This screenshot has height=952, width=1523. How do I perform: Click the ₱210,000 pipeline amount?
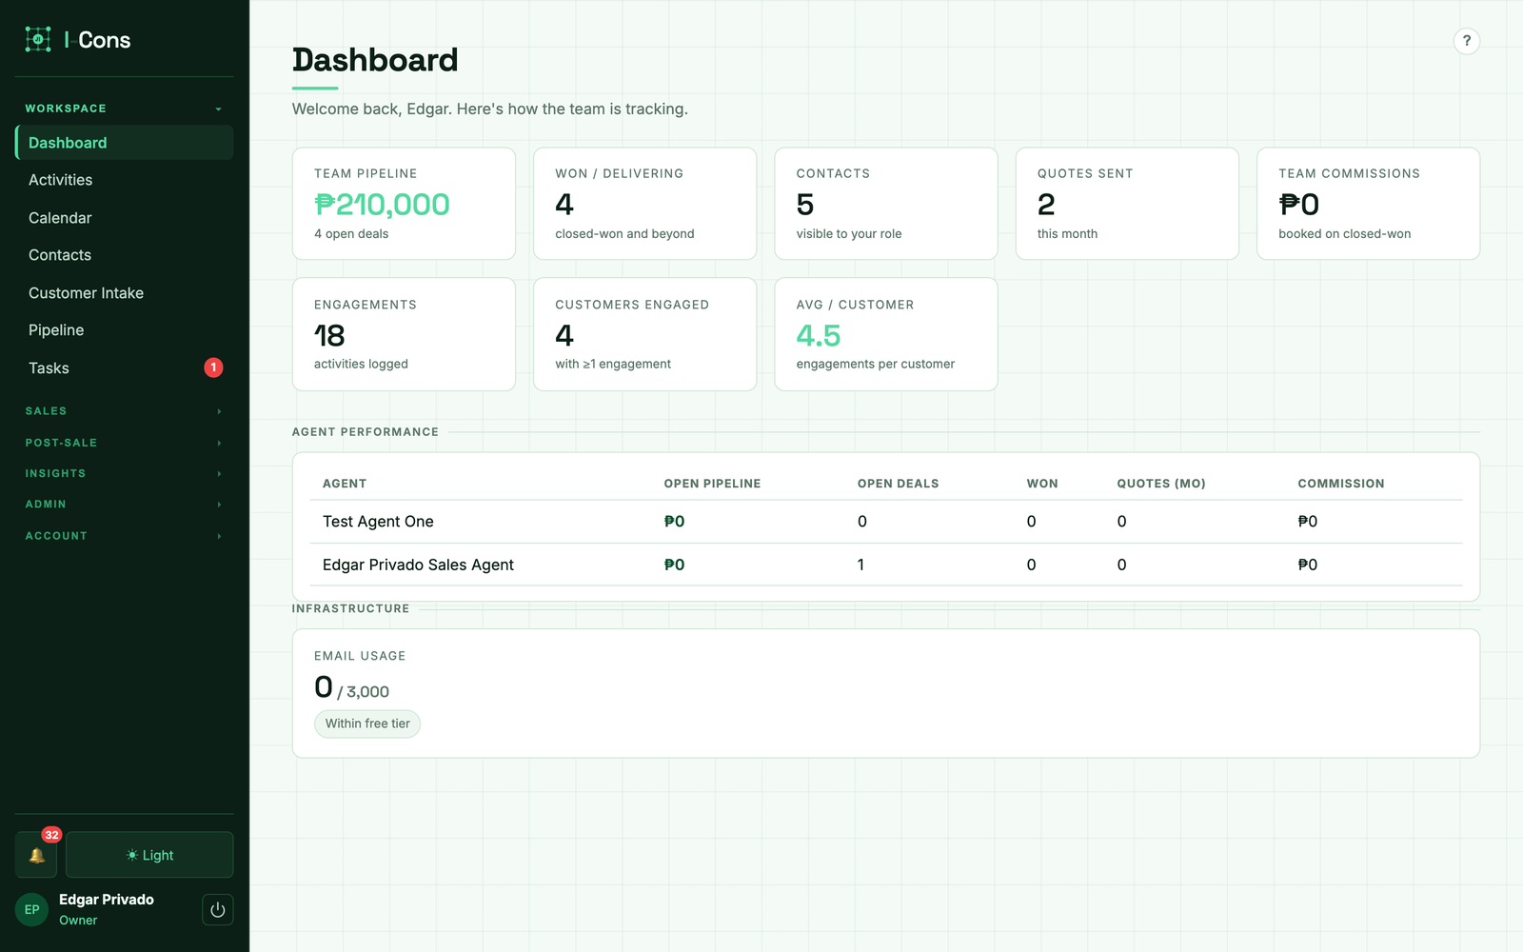pyautogui.click(x=382, y=205)
